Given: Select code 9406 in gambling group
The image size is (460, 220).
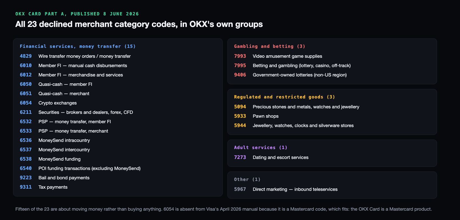Looking at the screenshot, I should coord(240,75).
